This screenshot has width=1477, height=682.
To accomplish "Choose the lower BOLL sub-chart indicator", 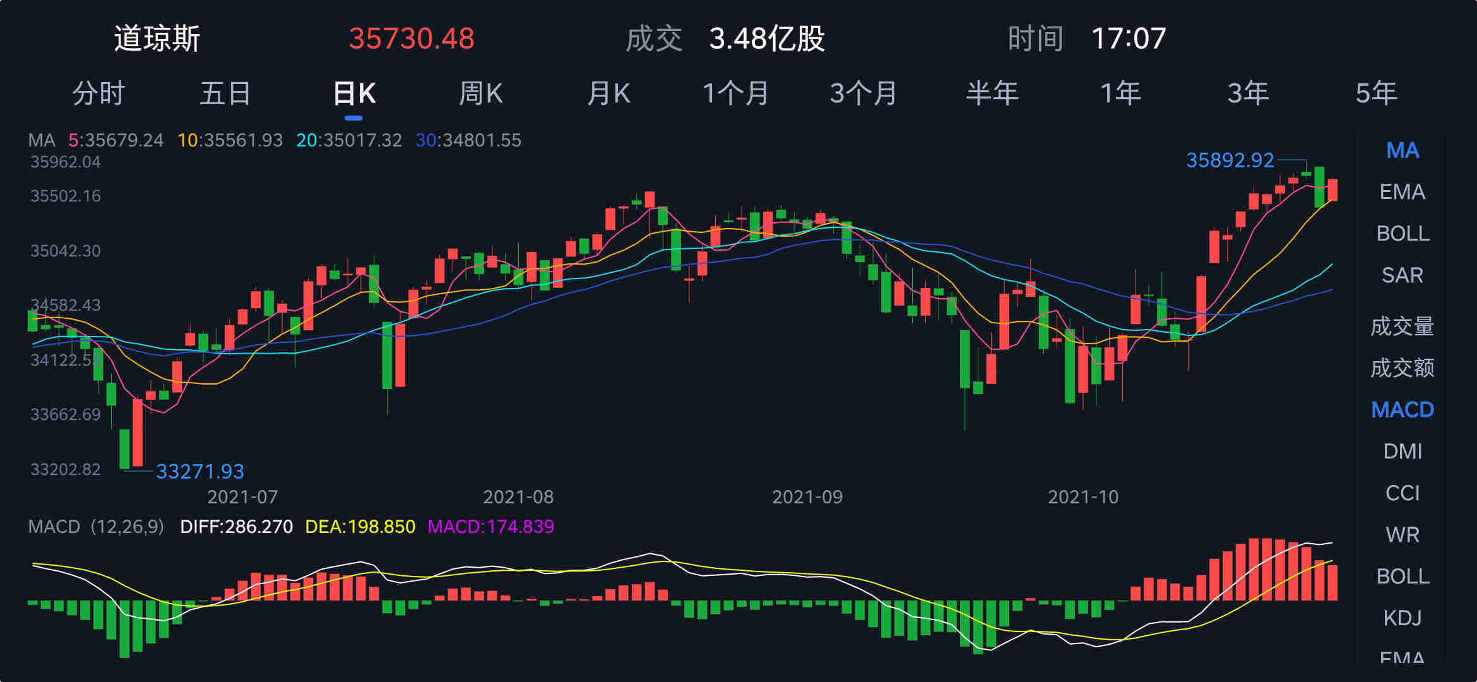I will click(1403, 576).
